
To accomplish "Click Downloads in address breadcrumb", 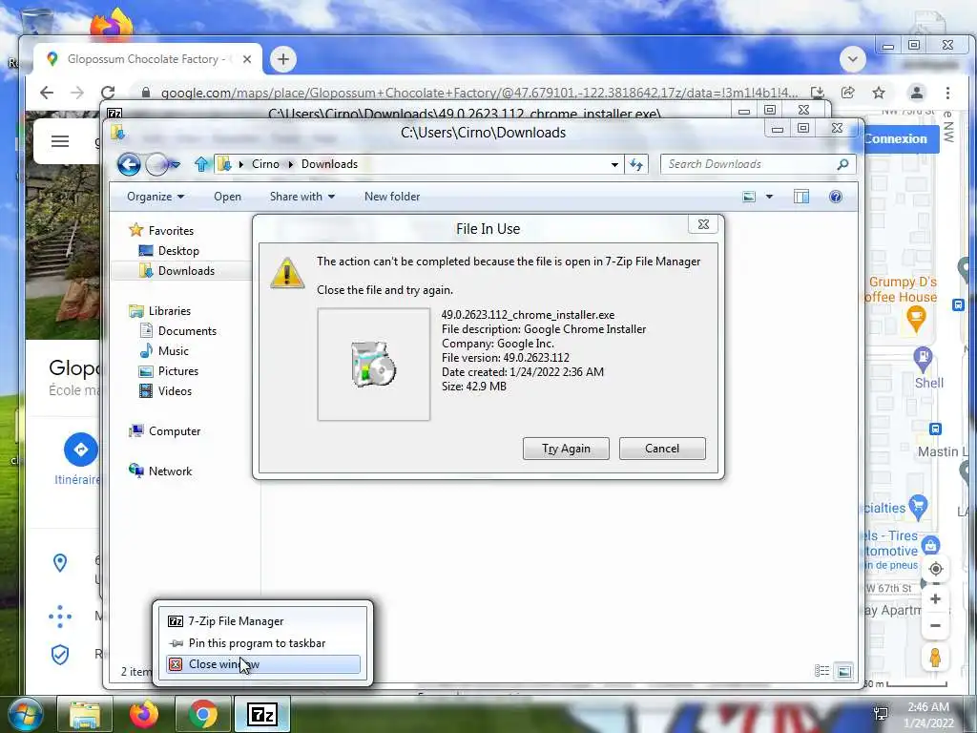I will (329, 164).
